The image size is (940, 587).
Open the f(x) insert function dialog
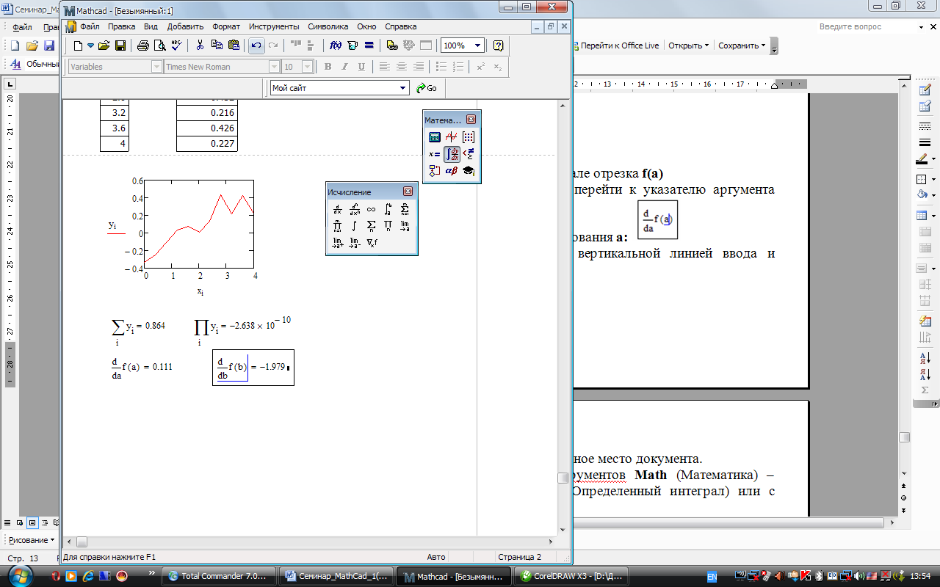(336, 45)
